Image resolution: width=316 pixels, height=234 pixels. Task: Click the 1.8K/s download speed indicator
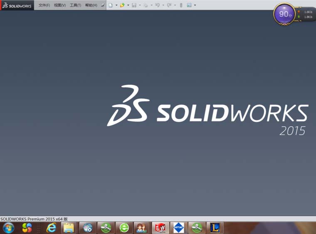click(306, 17)
